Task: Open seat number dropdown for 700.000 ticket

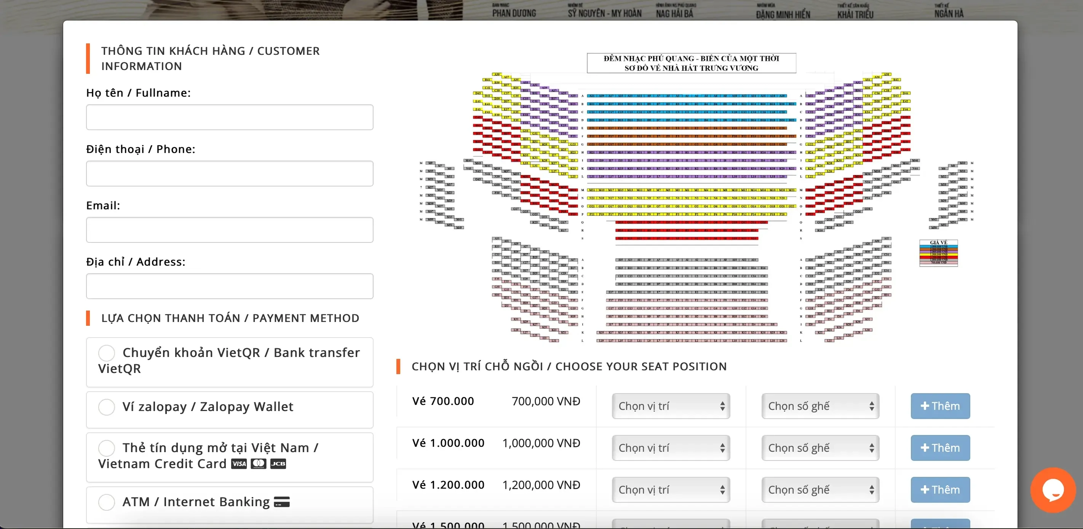Action: pyautogui.click(x=820, y=406)
